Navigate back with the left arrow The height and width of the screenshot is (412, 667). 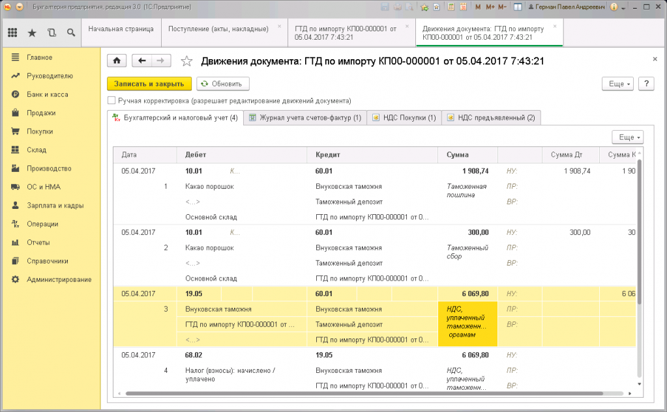(142, 61)
